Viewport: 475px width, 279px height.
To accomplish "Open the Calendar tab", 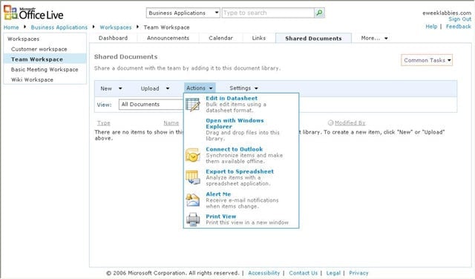I will click(x=220, y=38).
